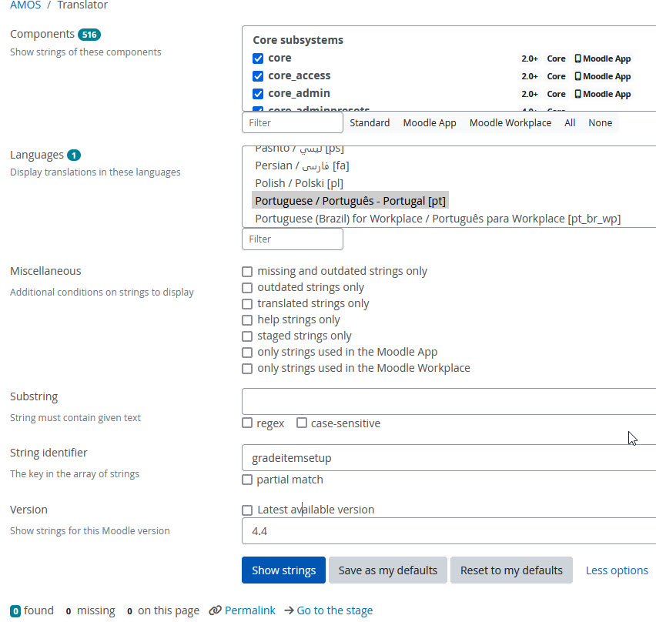
Task: Click the 2.0+ version tag in the core row
Action: (530, 59)
